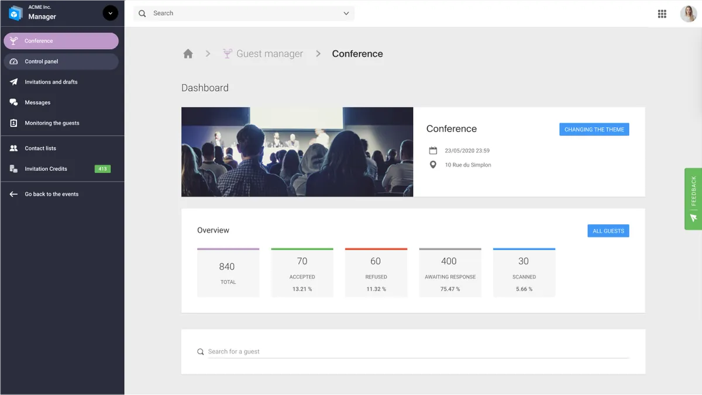This screenshot has width=702, height=395.
Task: Click the Control panel gauge icon
Action: pos(13,61)
